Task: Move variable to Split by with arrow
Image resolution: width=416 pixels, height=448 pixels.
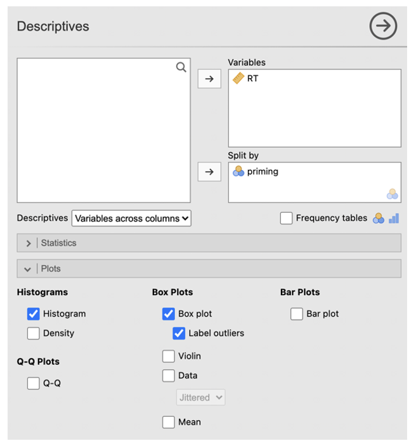Action: tap(209, 172)
